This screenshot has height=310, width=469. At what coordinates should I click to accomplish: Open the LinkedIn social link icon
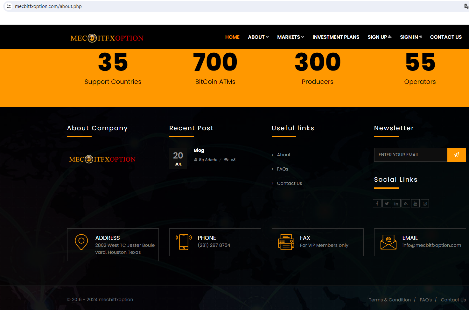pos(396,203)
